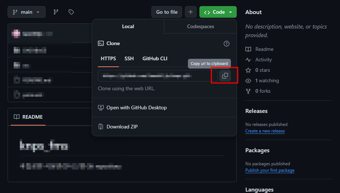Viewport: 340px width, 193px height.
Task: Click the eye icon beside watching
Action: coord(248,81)
